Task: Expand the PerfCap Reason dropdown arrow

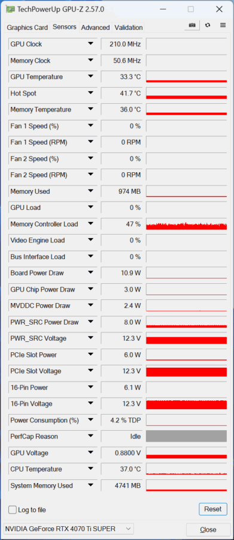Action: tap(90, 436)
